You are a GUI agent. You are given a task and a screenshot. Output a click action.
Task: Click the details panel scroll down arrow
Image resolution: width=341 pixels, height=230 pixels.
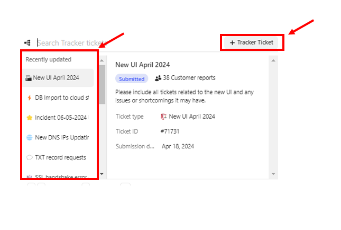273,173
